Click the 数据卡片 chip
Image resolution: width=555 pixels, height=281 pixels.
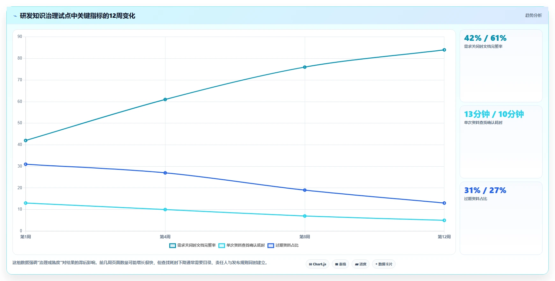(384, 264)
